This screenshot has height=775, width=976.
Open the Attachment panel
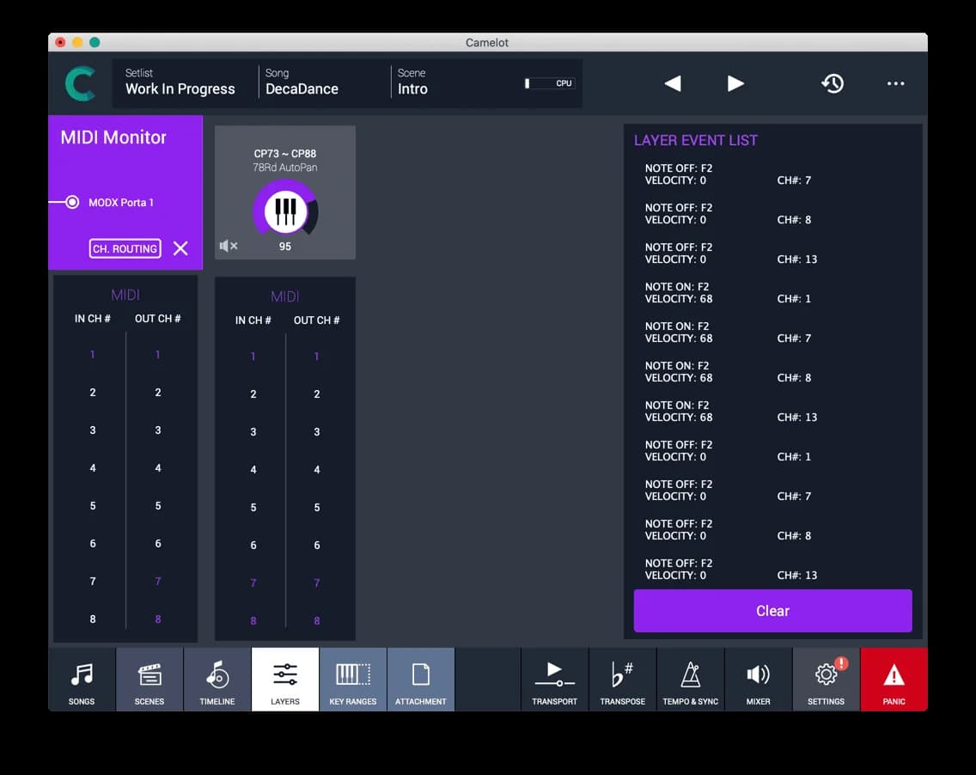tap(420, 679)
